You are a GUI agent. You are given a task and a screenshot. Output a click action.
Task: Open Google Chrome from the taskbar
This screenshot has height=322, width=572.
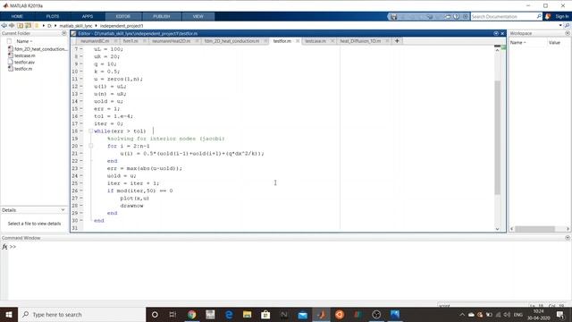click(191, 314)
